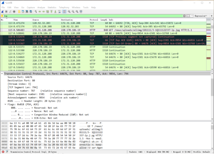214x154 pixels.
Task: Select packet 113 FIN, ACK row
Action: tap(103, 23)
